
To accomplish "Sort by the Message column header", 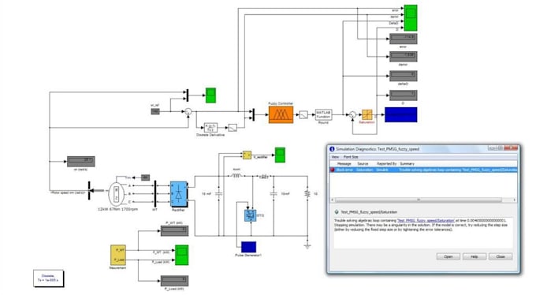I will click(x=344, y=163).
